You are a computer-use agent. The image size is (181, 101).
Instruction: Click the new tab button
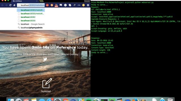tap(41, 1)
